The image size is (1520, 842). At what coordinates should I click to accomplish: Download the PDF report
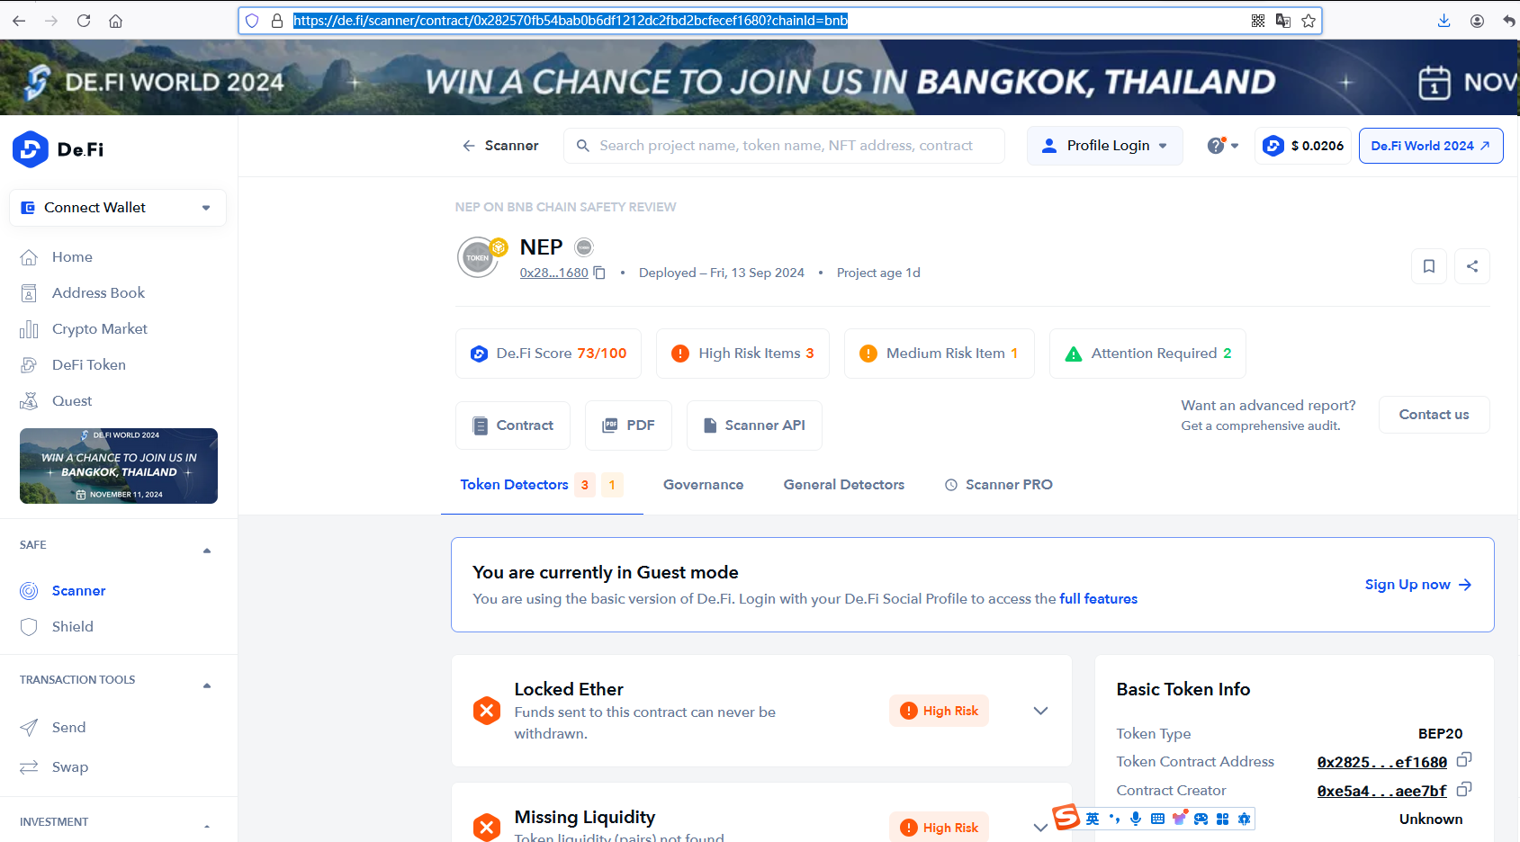pyautogui.click(x=628, y=425)
